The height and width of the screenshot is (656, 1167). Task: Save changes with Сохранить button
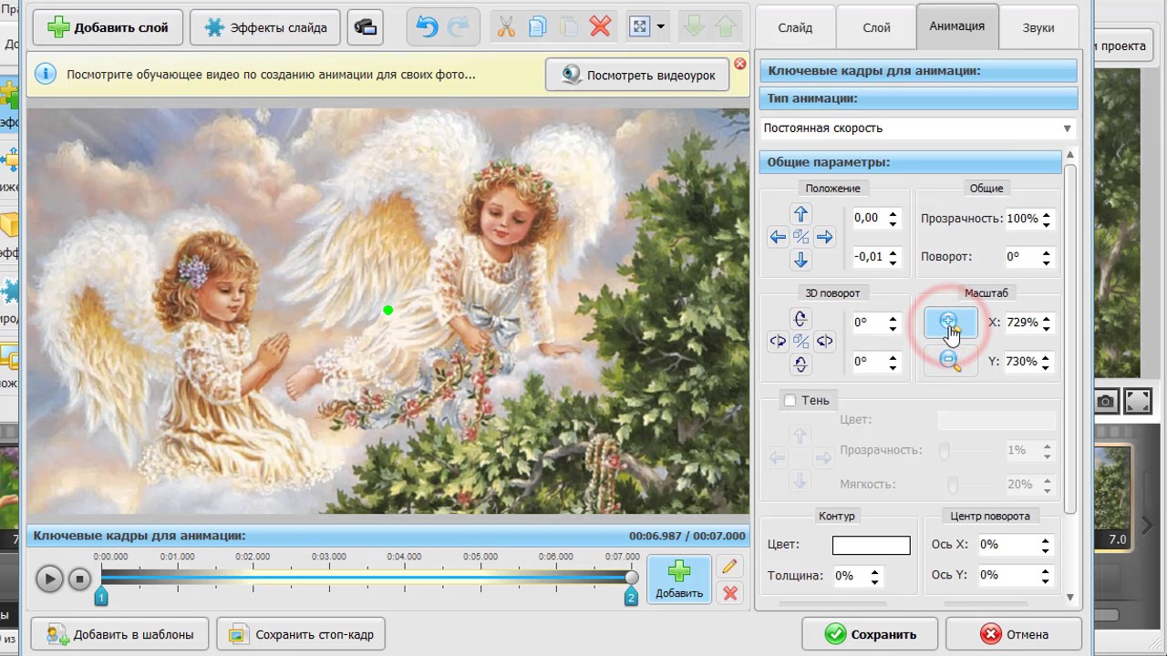pyautogui.click(x=870, y=634)
